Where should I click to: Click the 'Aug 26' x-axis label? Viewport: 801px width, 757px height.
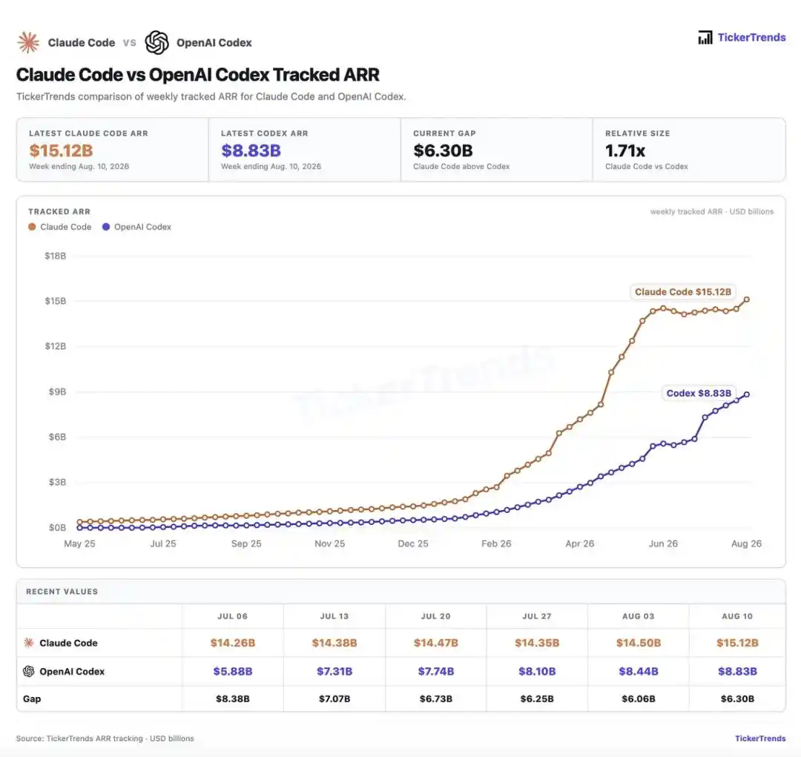(x=746, y=543)
